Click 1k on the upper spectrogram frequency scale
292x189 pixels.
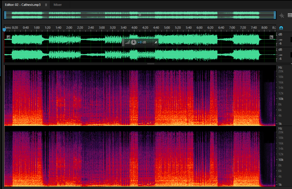(280, 124)
